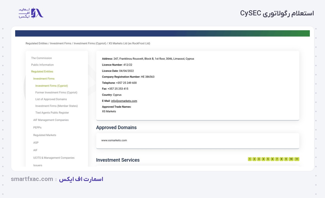Select investment service badge 7
The image size is (325, 198).
point(277,159)
